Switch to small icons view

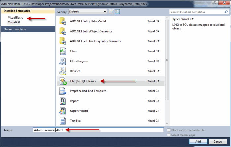point(111,12)
